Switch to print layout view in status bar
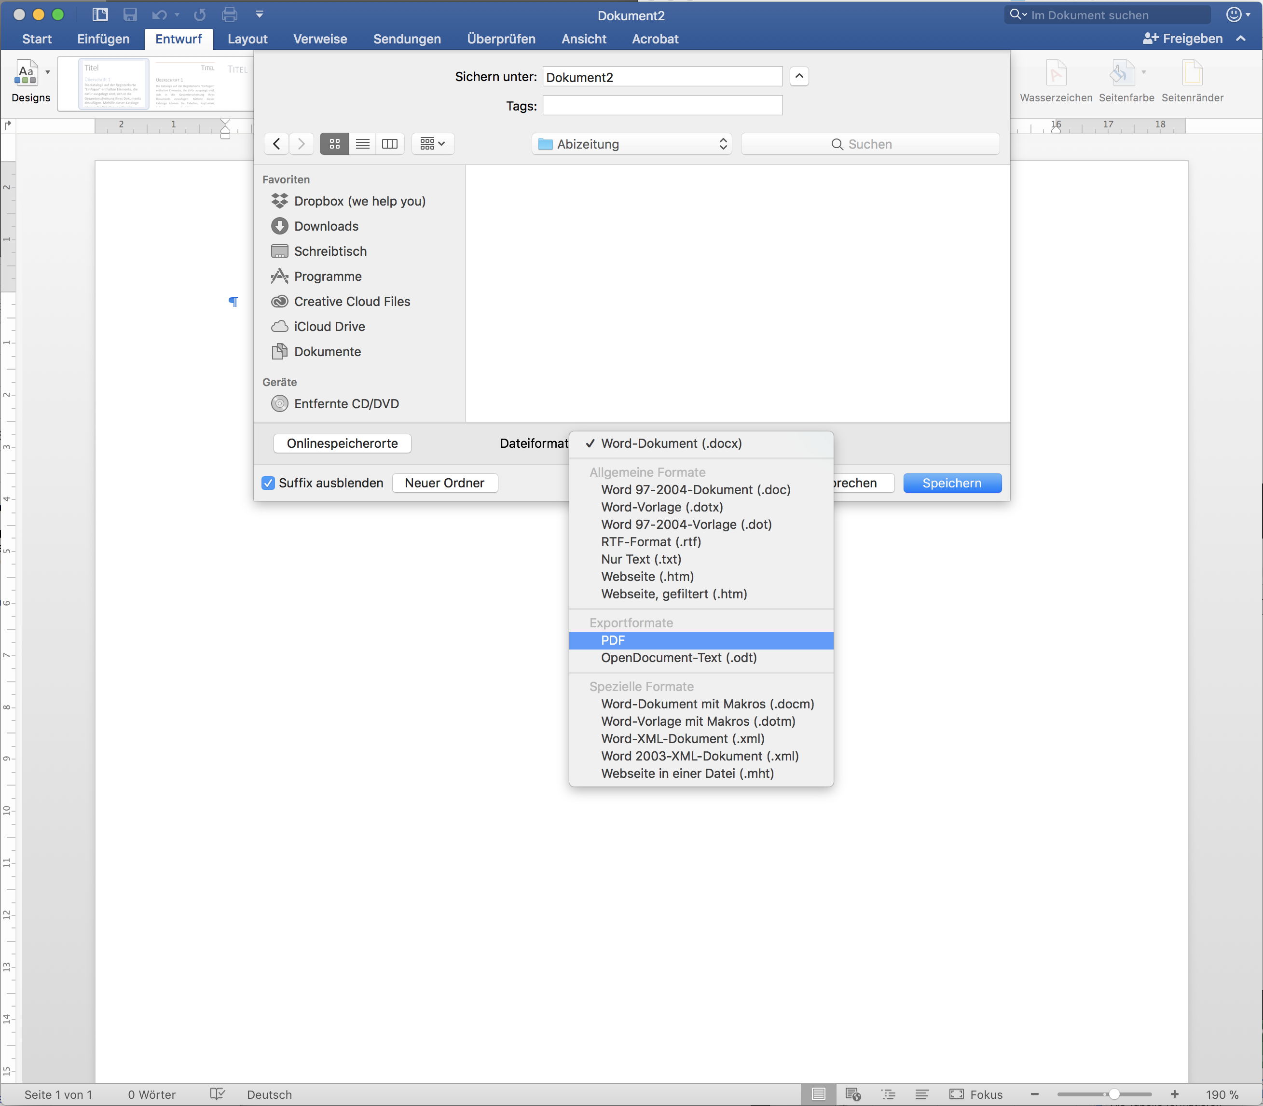 pyautogui.click(x=819, y=1094)
